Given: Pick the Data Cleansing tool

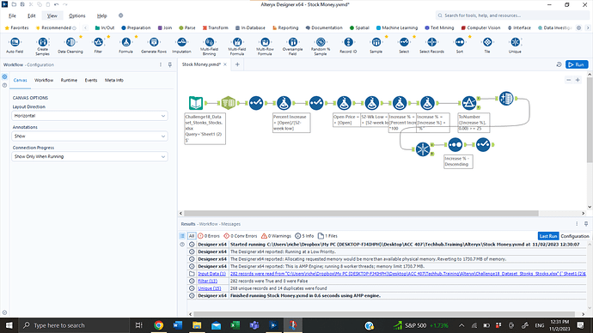Looking at the screenshot, I should click(70, 45).
